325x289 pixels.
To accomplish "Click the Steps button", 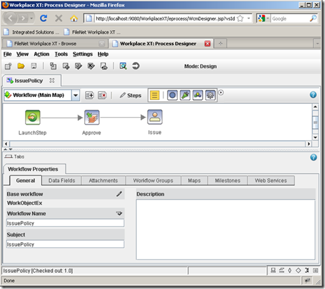I will pyautogui.click(x=131, y=95).
